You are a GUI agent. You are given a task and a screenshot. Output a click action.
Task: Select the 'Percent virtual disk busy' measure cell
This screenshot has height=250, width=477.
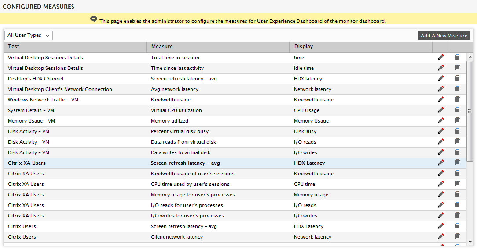point(218,131)
